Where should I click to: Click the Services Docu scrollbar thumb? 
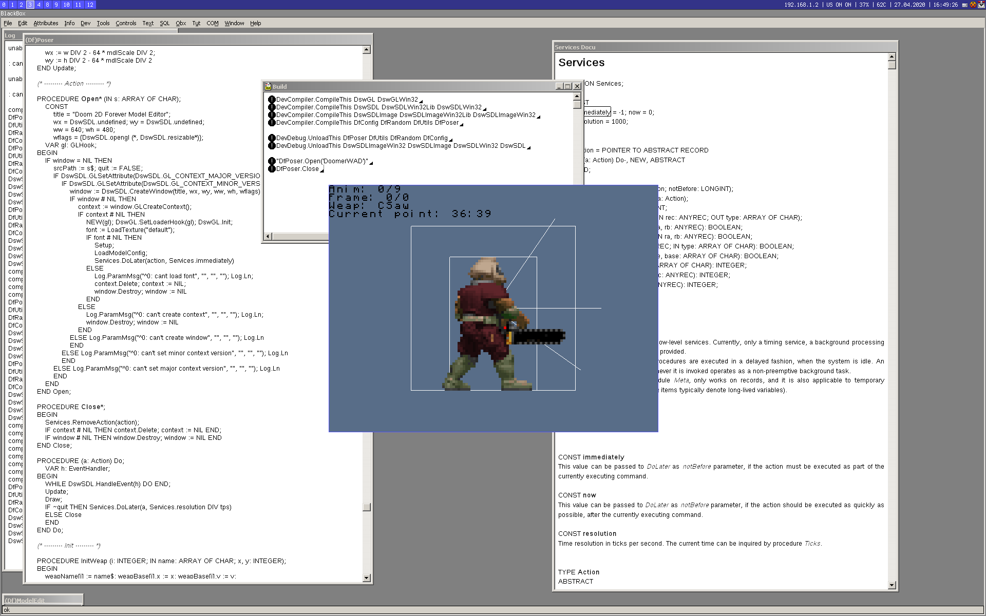pos(892,65)
